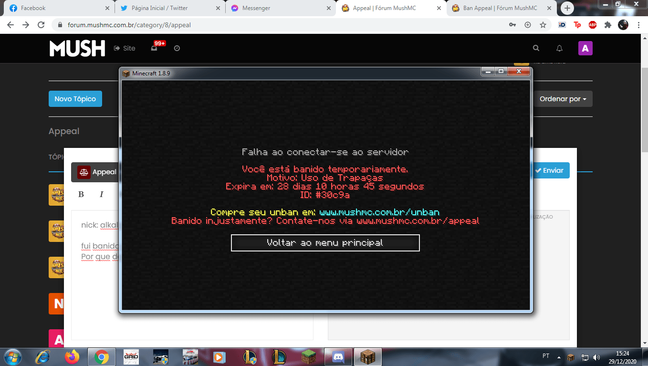648x366 pixels.
Task: Open the Extensions puzzle icon
Action: (608, 25)
